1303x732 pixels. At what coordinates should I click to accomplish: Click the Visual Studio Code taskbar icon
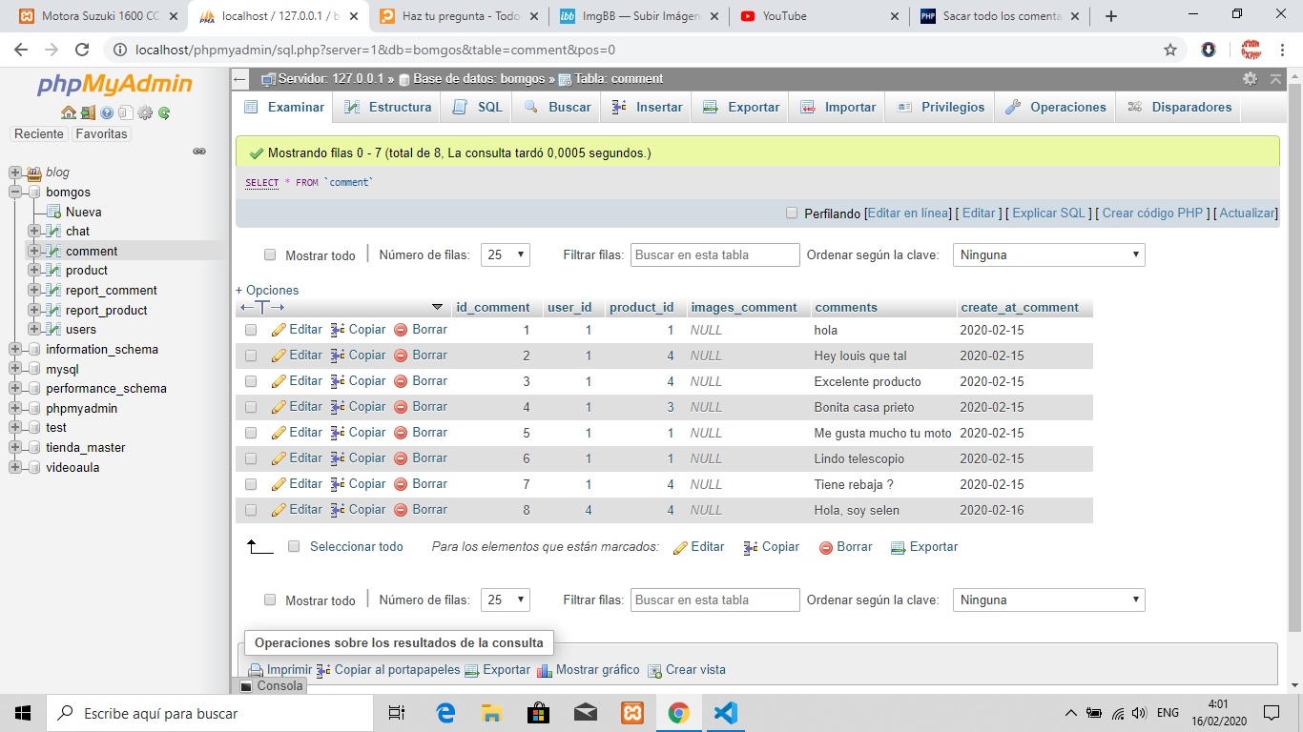(x=725, y=712)
